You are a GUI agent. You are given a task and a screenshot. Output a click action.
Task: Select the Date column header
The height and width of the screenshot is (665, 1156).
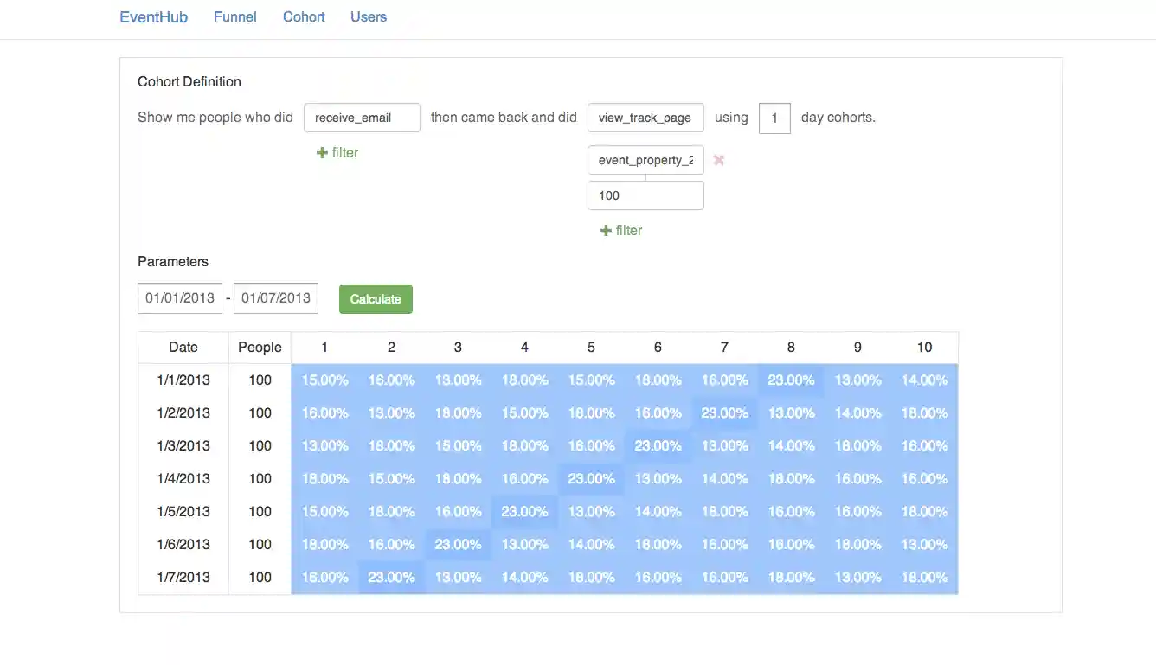[x=183, y=347]
